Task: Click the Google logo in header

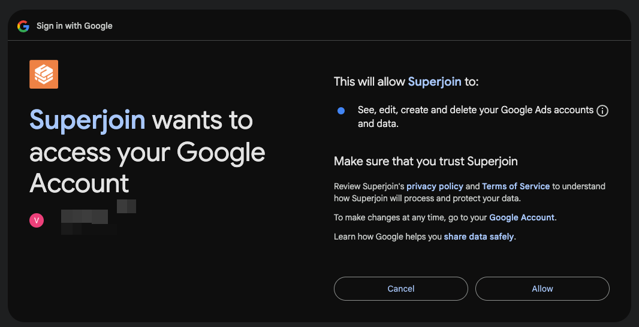Action: (x=23, y=26)
